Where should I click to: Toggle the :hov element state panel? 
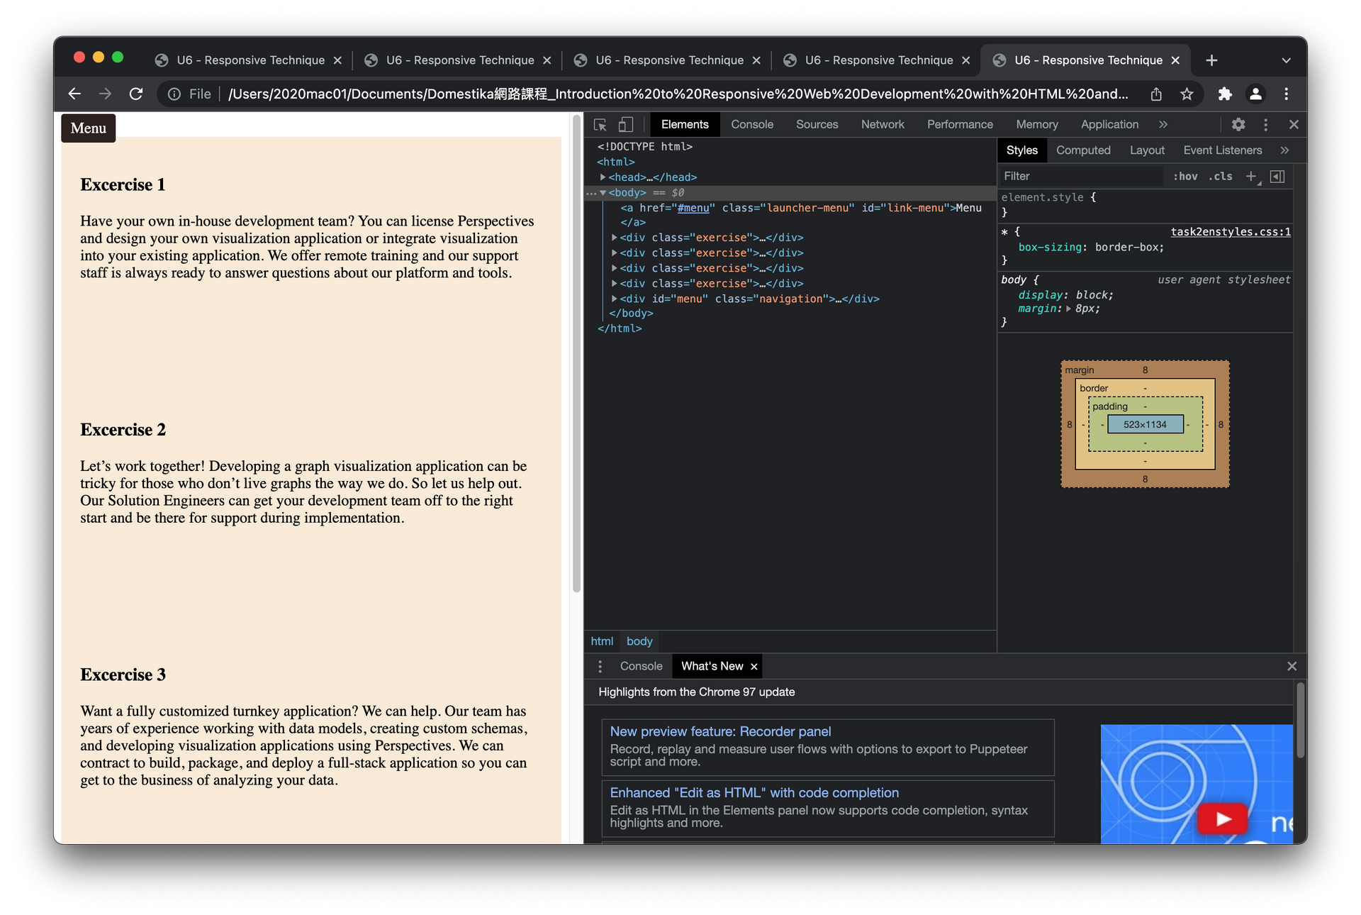pos(1185,176)
